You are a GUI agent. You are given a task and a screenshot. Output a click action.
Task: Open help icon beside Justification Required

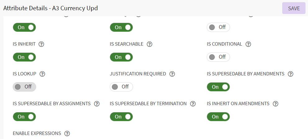pyautogui.click(x=172, y=74)
